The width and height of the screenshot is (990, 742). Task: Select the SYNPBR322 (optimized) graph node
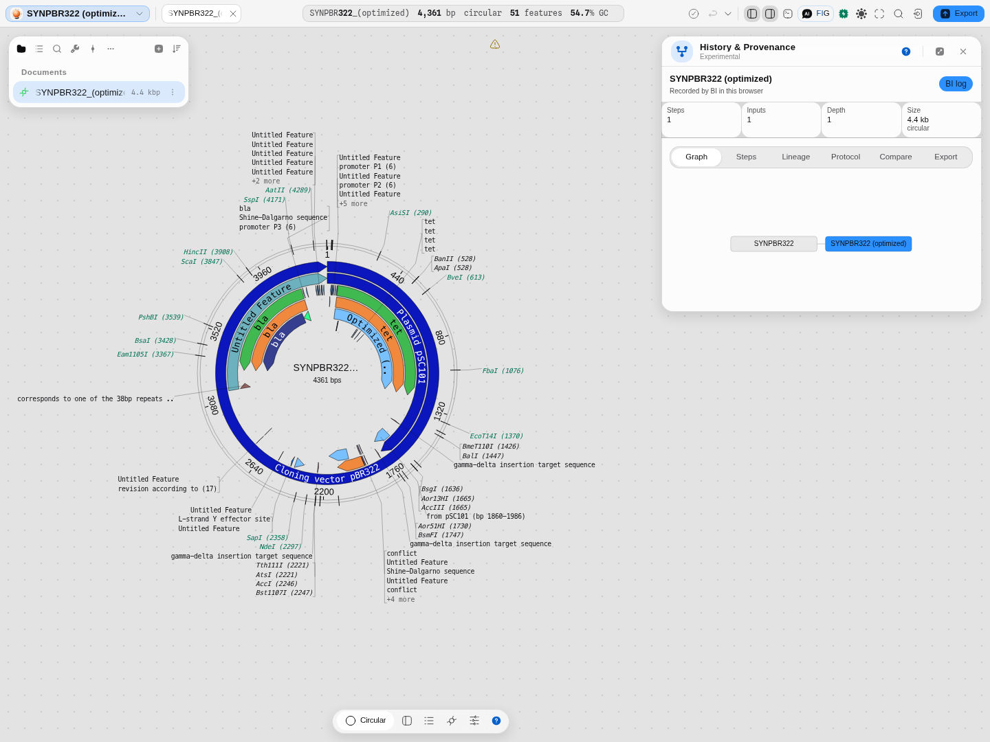(868, 244)
